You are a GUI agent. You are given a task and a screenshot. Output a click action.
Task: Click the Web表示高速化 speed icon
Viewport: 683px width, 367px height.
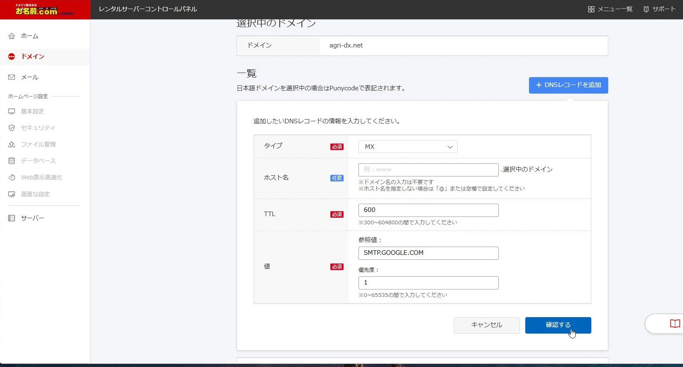click(x=12, y=177)
